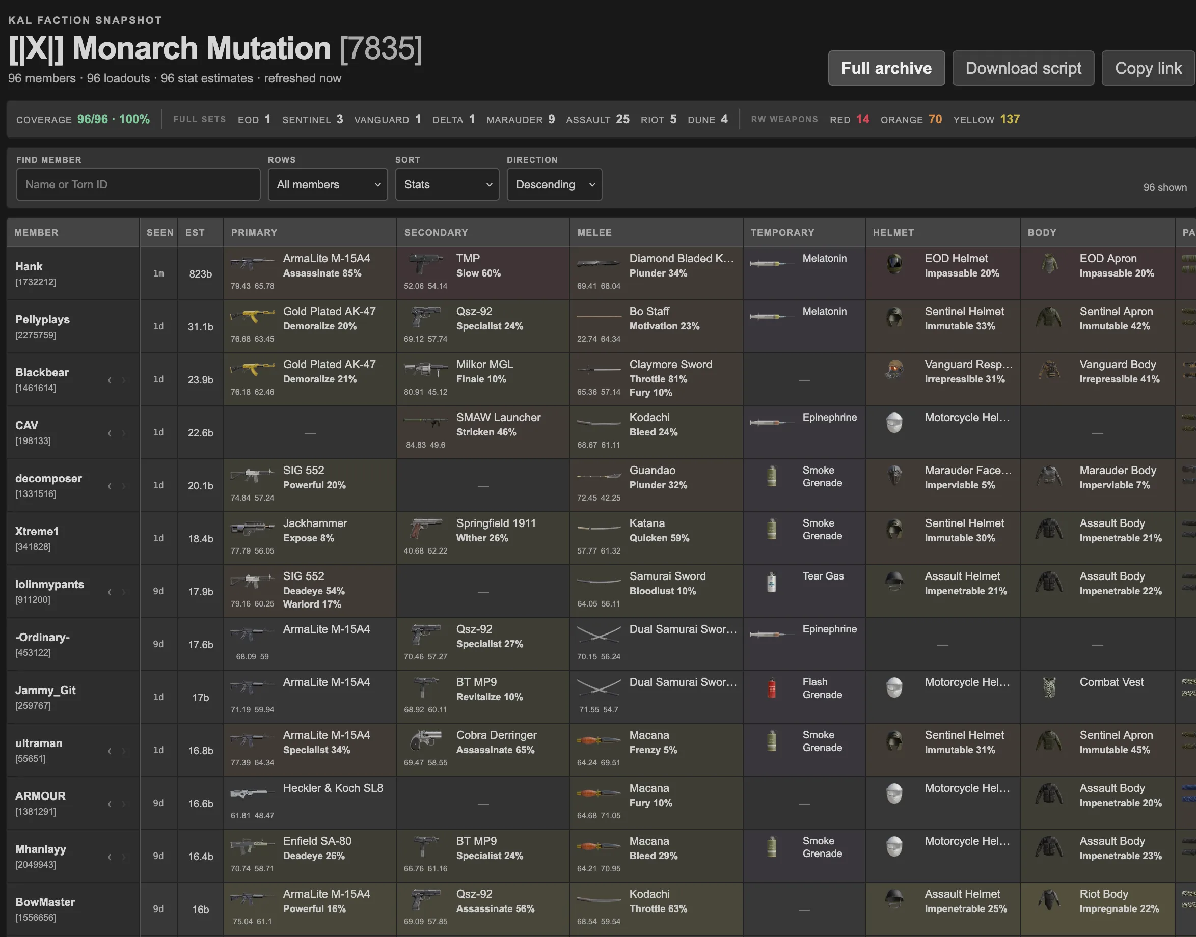Open the Direction Descending dropdown
Viewport: 1196px width, 937px height.
pos(554,184)
